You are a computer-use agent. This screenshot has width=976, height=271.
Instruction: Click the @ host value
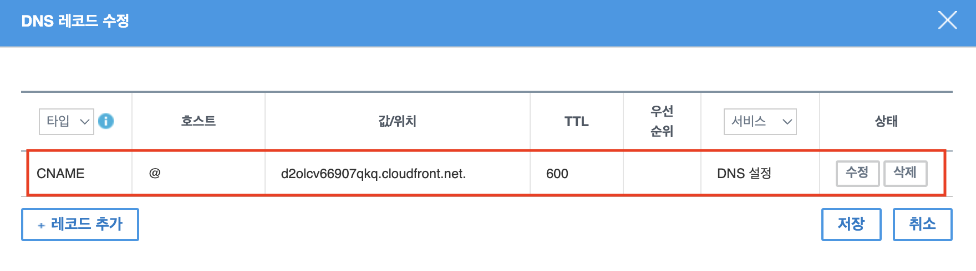coord(155,173)
